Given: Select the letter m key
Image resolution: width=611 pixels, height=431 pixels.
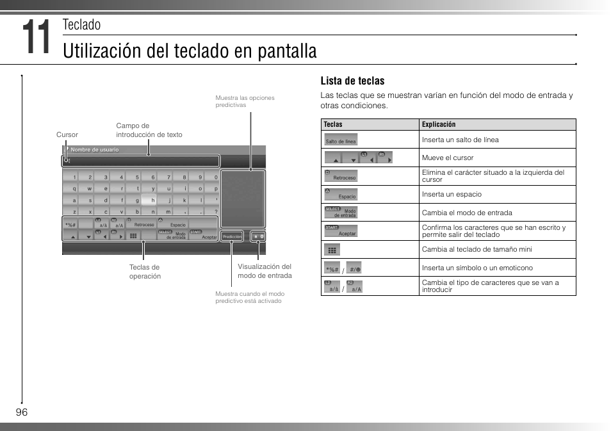Looking at the screenshot, I should click(x=165, y=211).
